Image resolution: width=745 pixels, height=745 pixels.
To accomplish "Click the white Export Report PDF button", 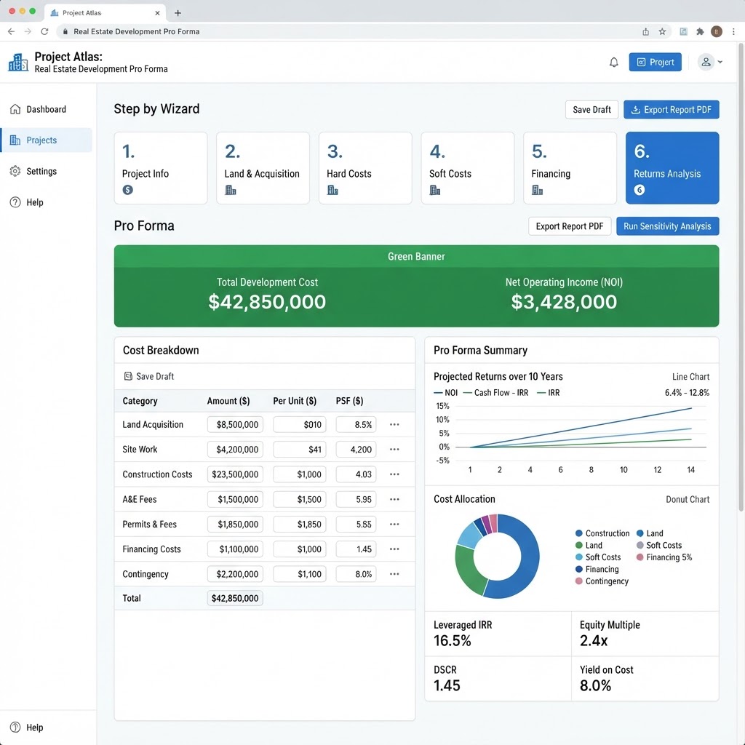I will tap(570, 226).
